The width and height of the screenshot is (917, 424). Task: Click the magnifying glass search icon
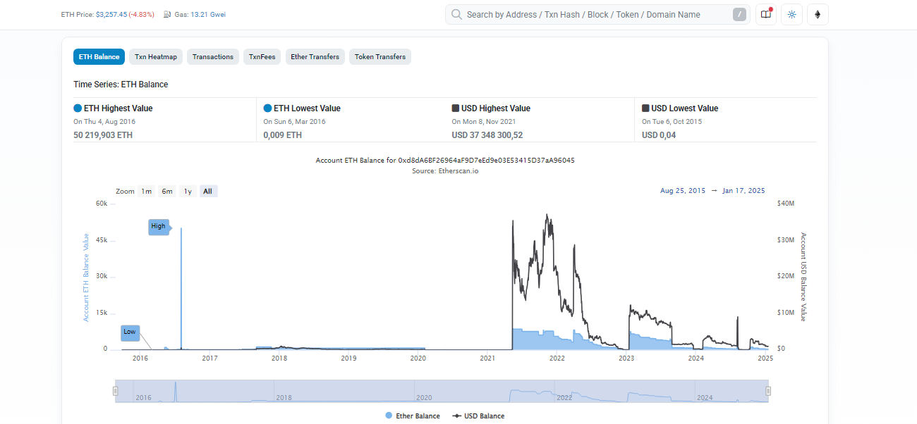(x=456, y=15)
